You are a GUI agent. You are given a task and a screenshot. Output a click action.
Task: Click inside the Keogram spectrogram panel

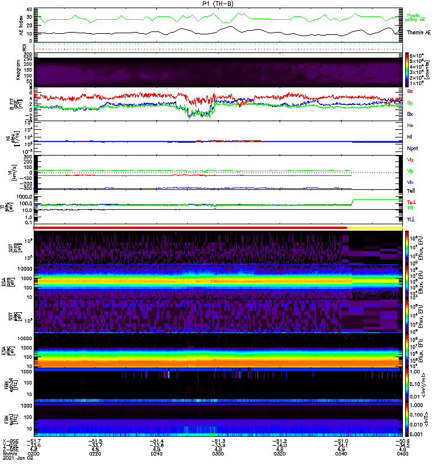pos(218,72)
